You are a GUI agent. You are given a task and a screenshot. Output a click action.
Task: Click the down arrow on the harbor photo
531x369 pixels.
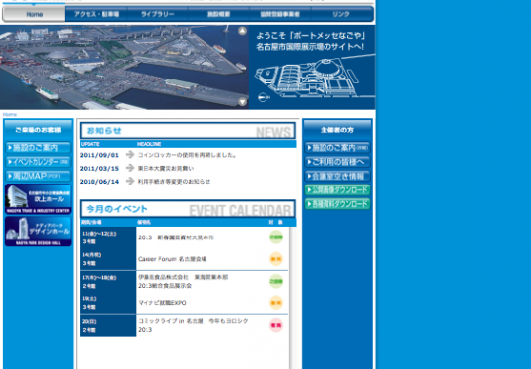242,101
